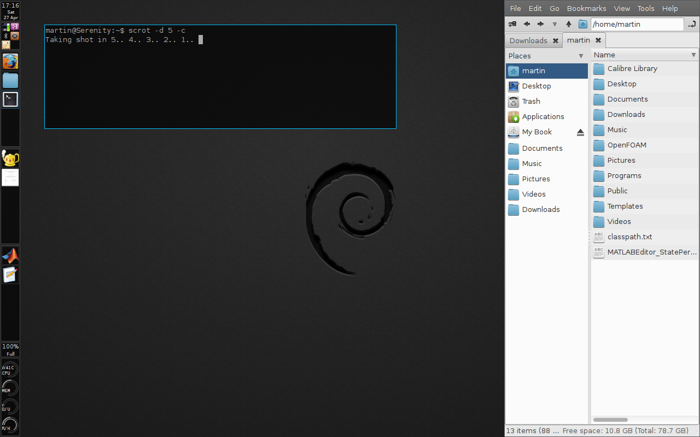Open the Bookmarks menu
The image size is (700, 437).
(x=586, y=8)
